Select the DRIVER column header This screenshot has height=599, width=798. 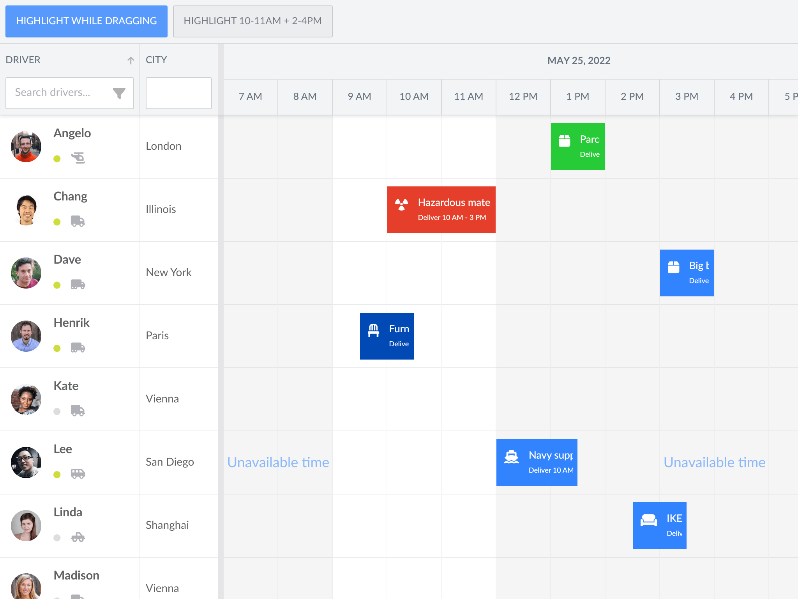click(23, 60)
